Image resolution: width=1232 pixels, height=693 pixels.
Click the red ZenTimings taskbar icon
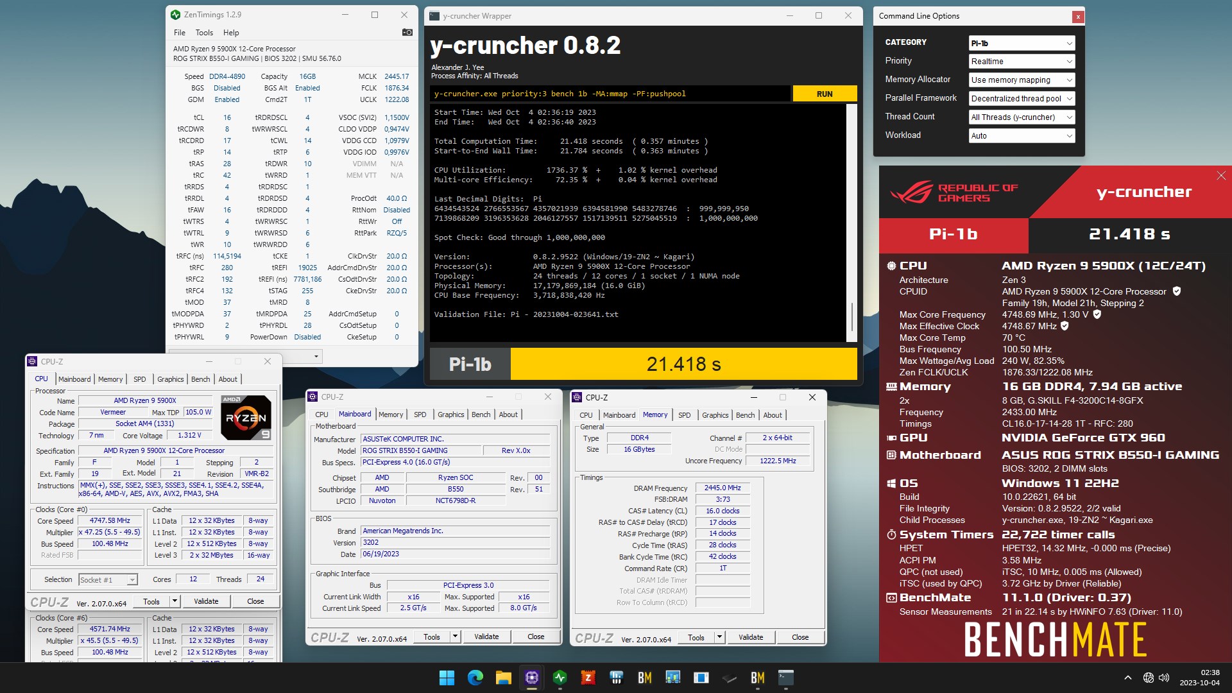pyautogui.click(x=588, y=678)
